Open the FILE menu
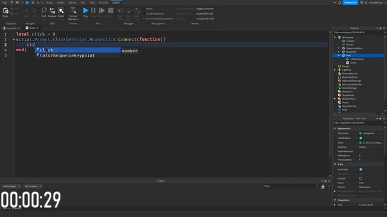Image resolution: width=387 pixels, height=217 pixels. point(5,2)
